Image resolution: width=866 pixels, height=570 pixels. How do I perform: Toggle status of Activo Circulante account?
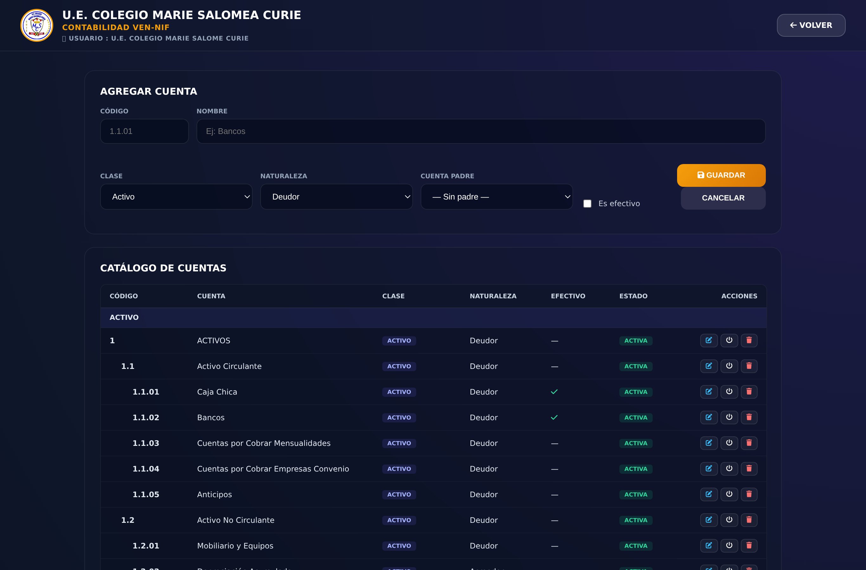(x=729, y=366)
